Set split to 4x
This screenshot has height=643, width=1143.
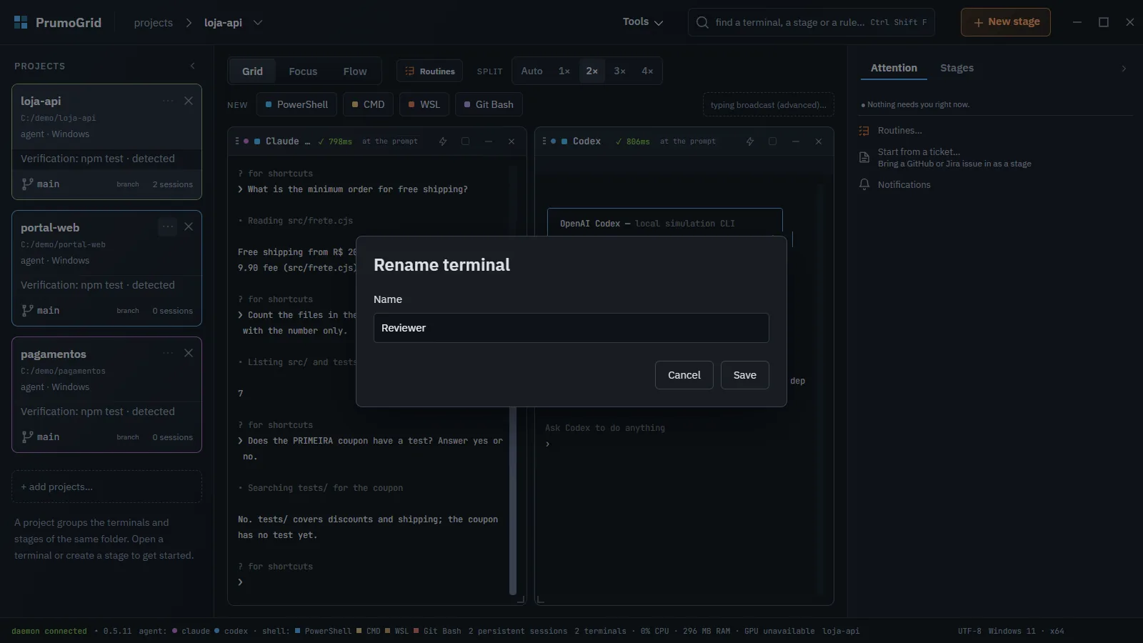coord(647,71)
